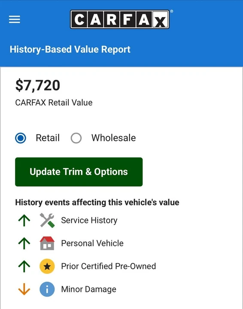Click the Minor Damage info icon

coord(47,289)
